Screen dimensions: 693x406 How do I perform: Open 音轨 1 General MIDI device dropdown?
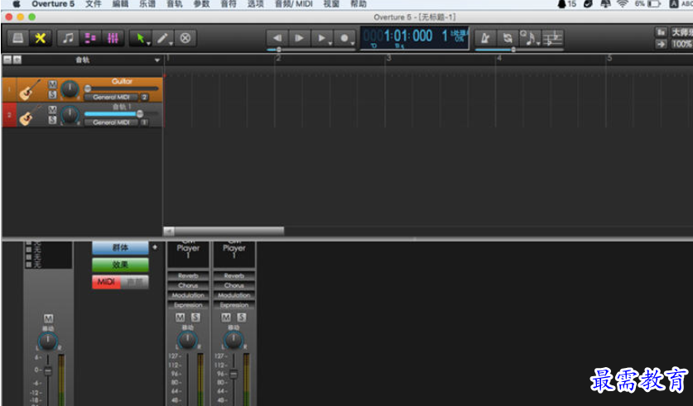112,122
